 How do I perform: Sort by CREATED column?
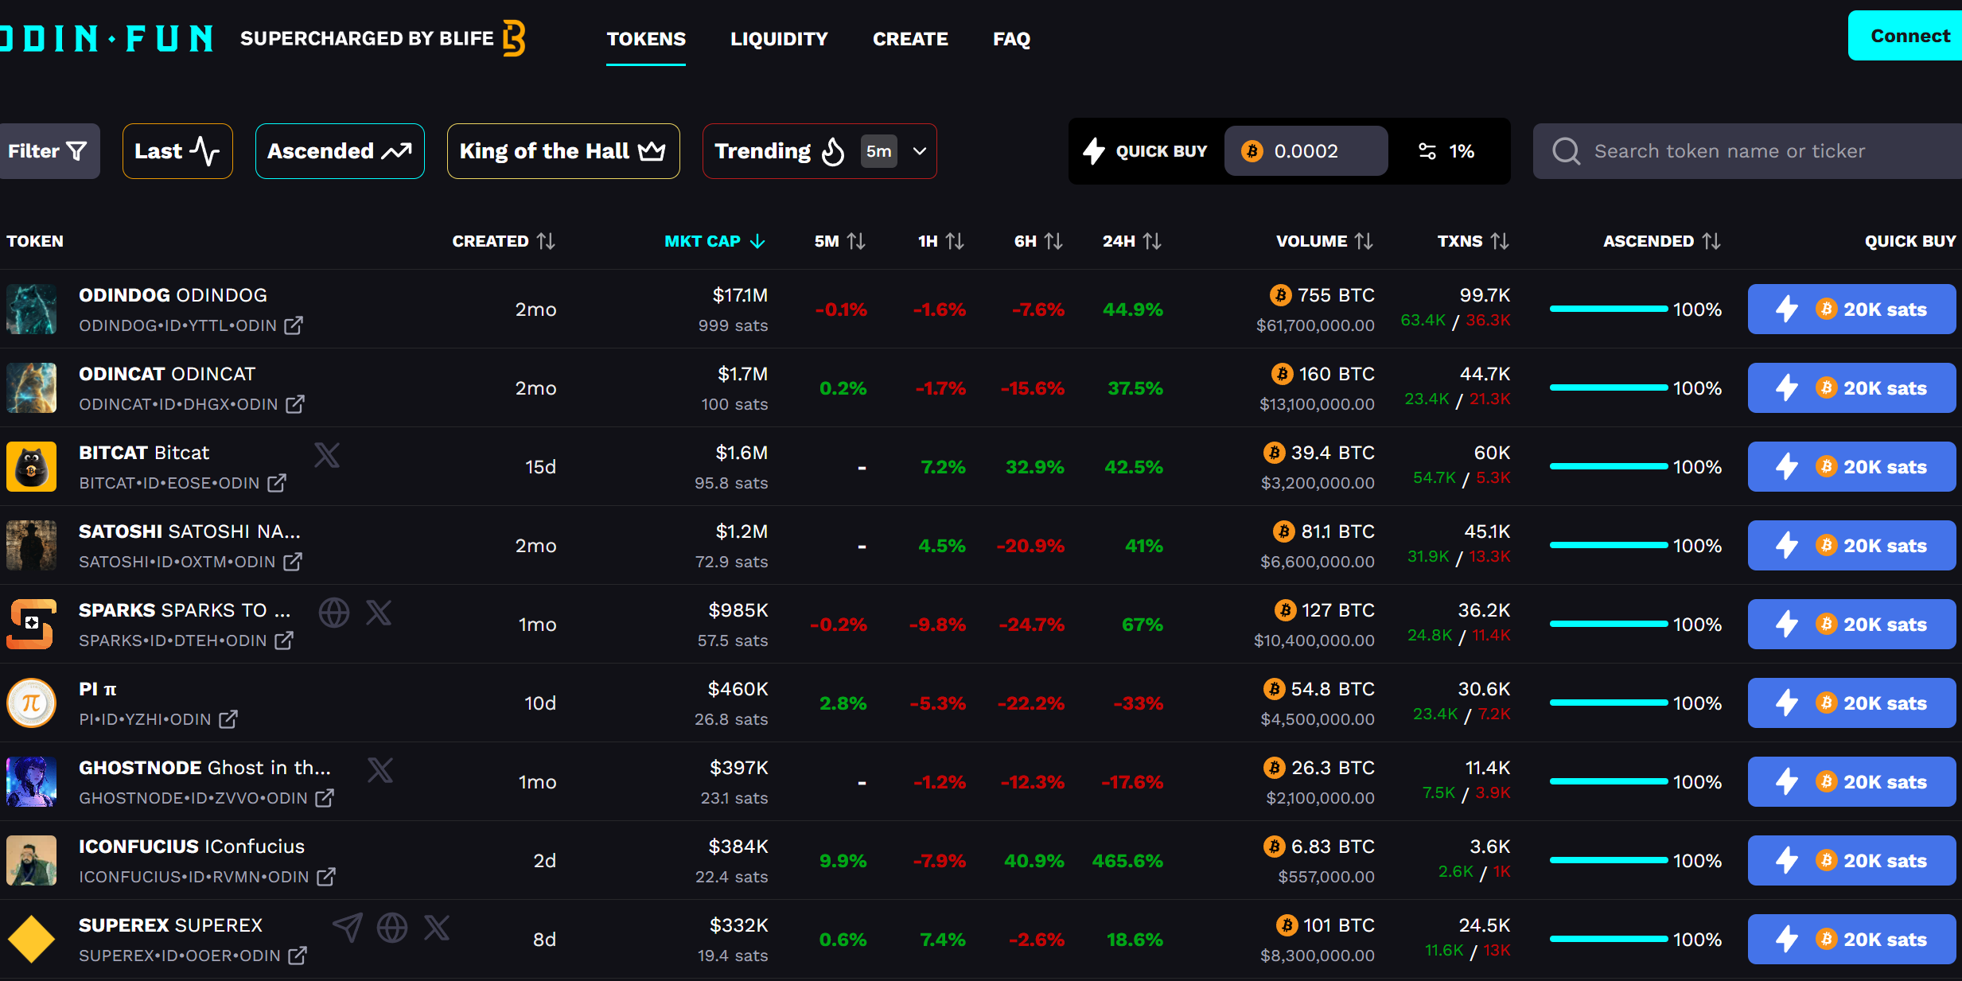[504, 241]
